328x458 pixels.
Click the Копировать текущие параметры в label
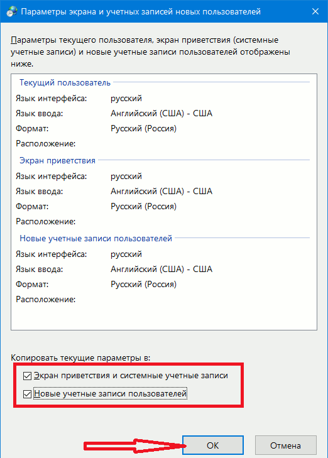tap(80, 357)
